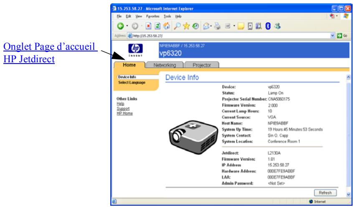Click the System Contact value Sin O. Capp
Image resolution: width=353 pixels, height=207 pixels.
coord(278,135)
